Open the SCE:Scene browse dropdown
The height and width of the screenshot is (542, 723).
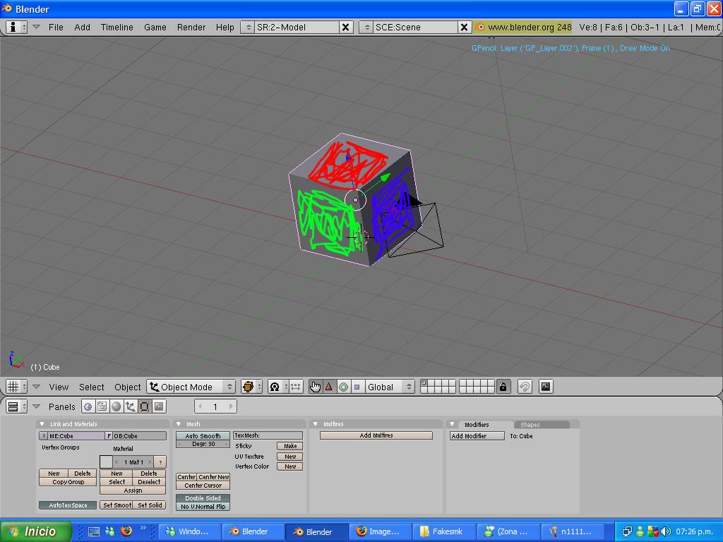[x=367, y=28]
